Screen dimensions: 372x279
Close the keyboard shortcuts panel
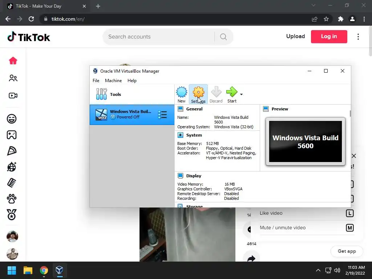[x=354, y=156]
